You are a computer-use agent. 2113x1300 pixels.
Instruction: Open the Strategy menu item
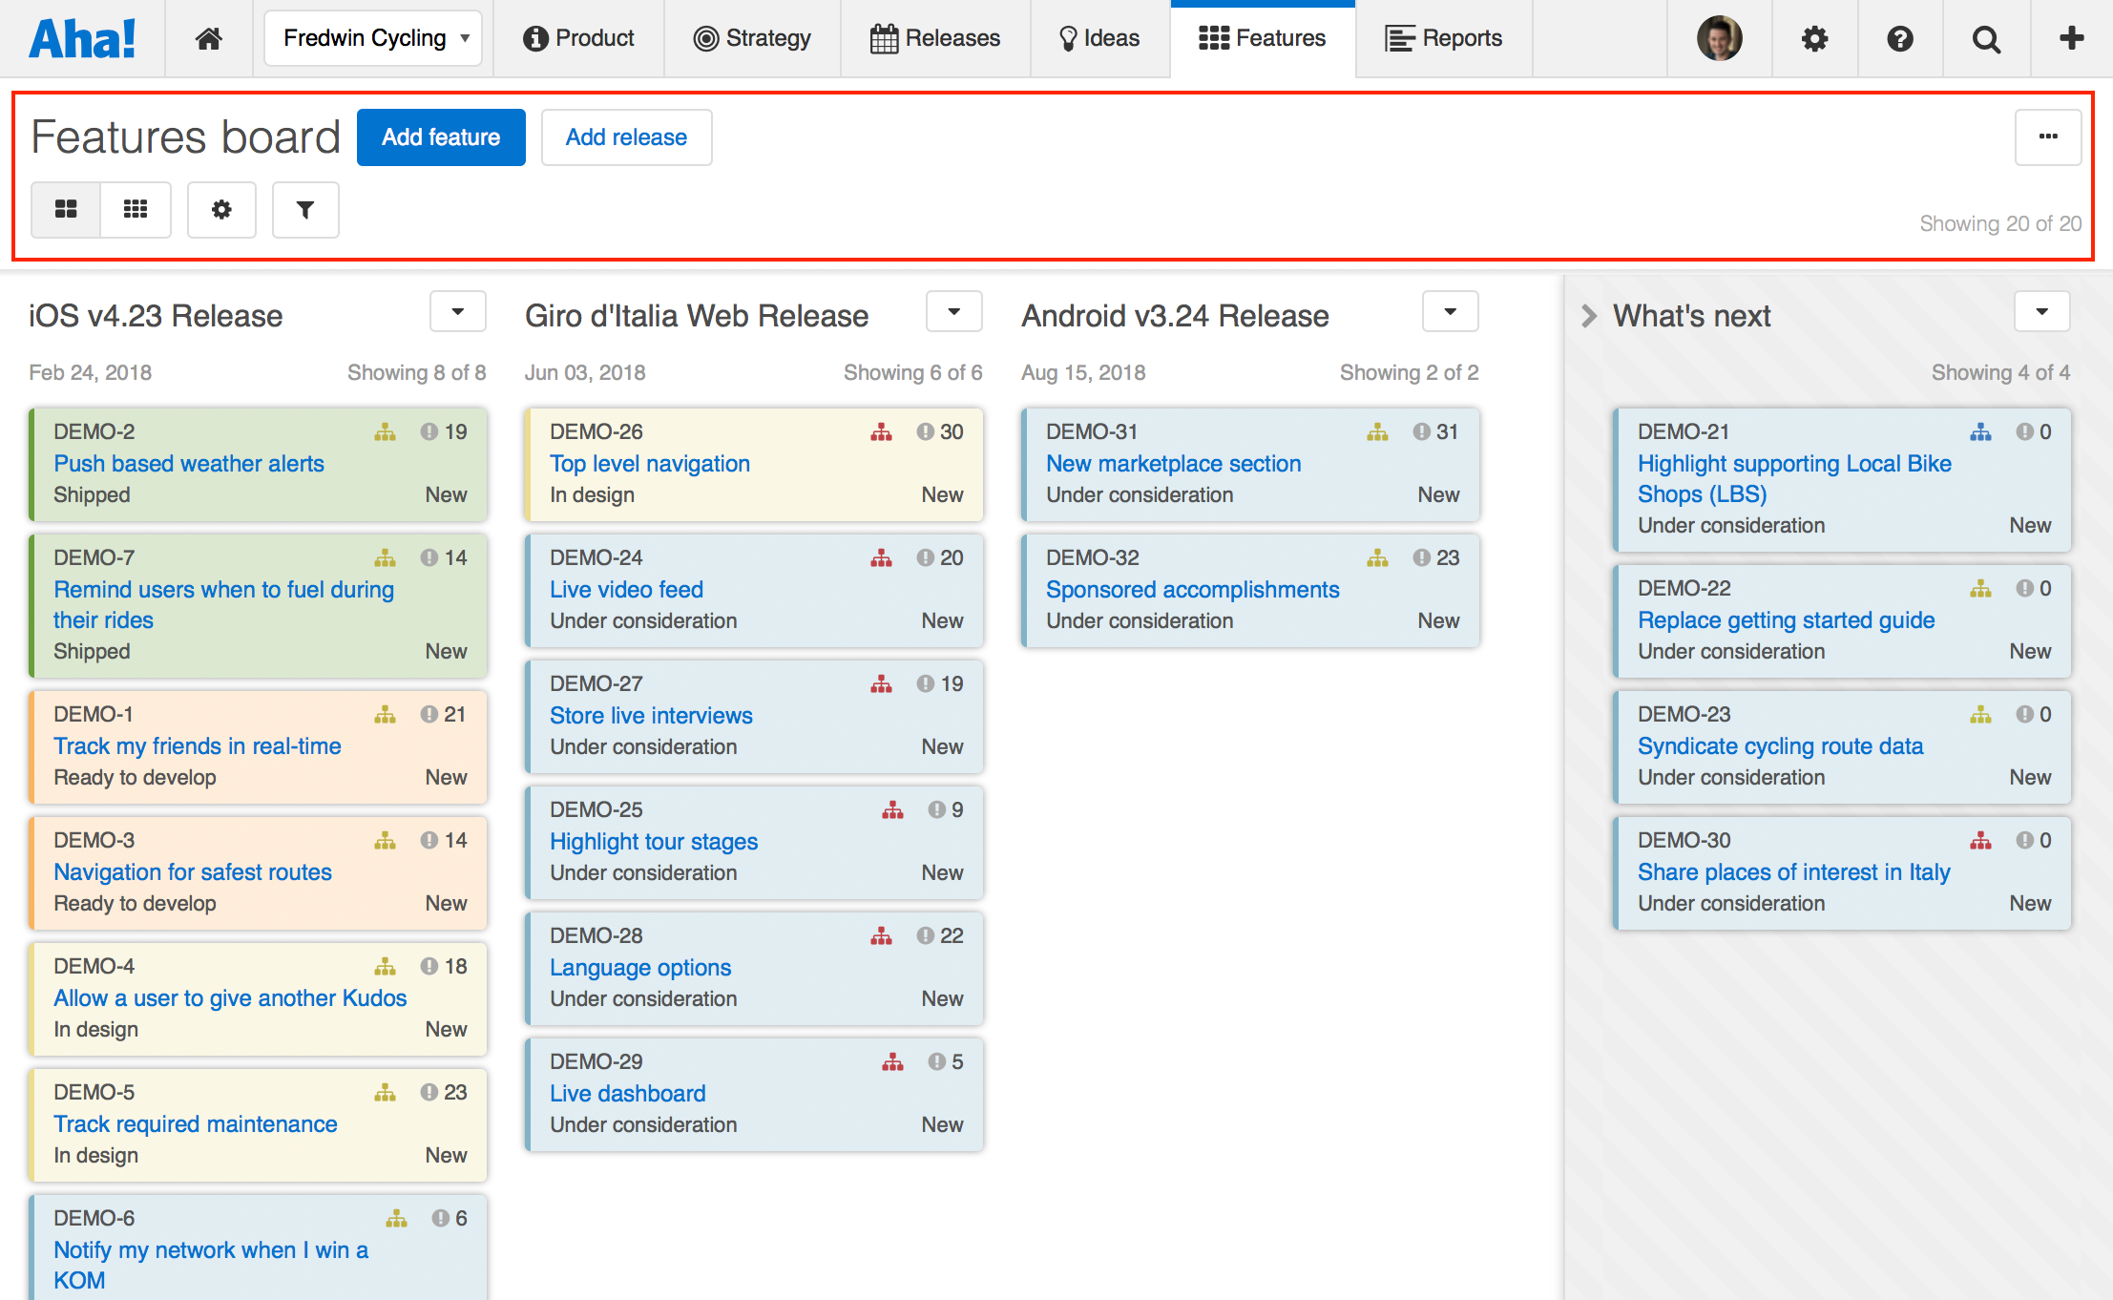coord(752,38)
